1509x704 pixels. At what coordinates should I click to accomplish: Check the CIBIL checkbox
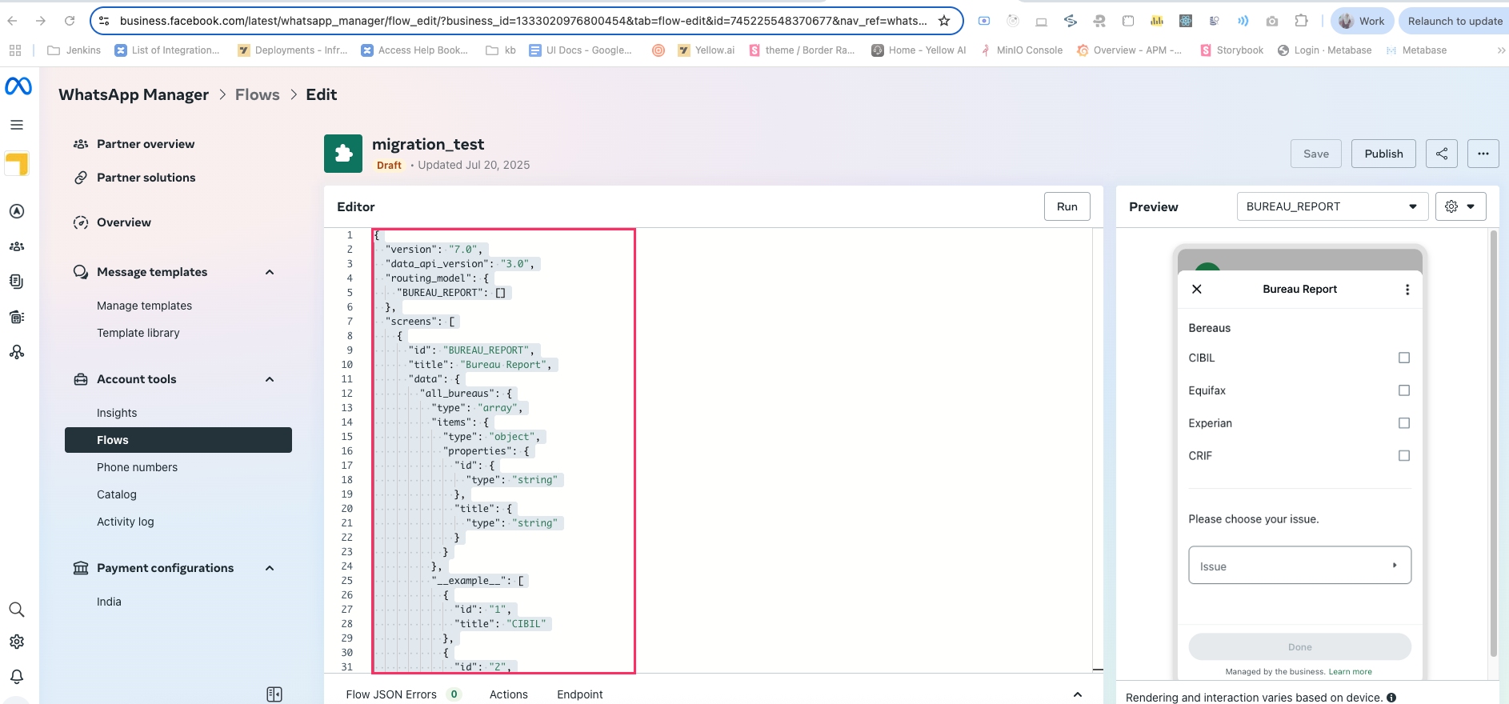[x=1404, y=358]
